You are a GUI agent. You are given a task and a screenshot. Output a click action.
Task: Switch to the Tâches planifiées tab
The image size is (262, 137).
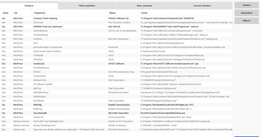tap(87, 6)
